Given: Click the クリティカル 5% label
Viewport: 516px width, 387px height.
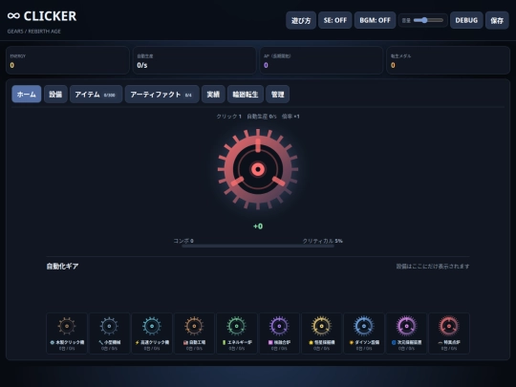Looking at the screenshot, I should (323, 241).
